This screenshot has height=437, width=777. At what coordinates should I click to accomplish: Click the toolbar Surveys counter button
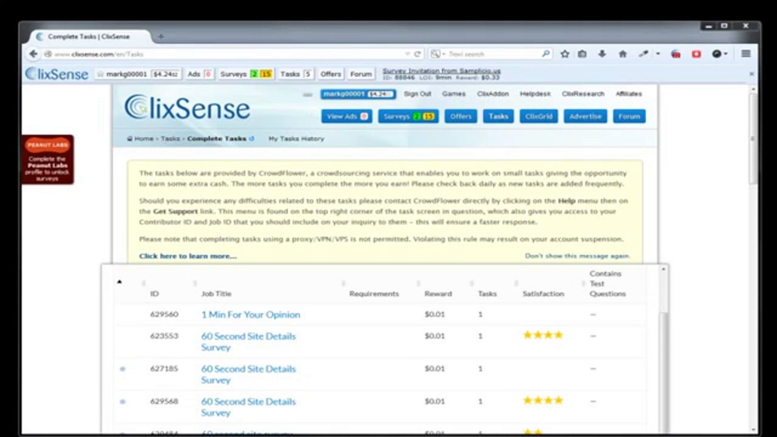pyautogui.click(x=246, y=74)
